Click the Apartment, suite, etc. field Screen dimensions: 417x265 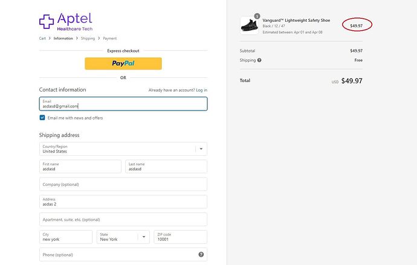[x=123, y=219]
